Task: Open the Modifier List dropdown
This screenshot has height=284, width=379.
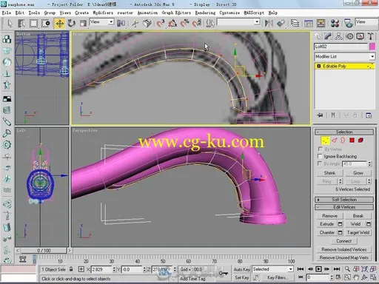Action: coord(344,57)
